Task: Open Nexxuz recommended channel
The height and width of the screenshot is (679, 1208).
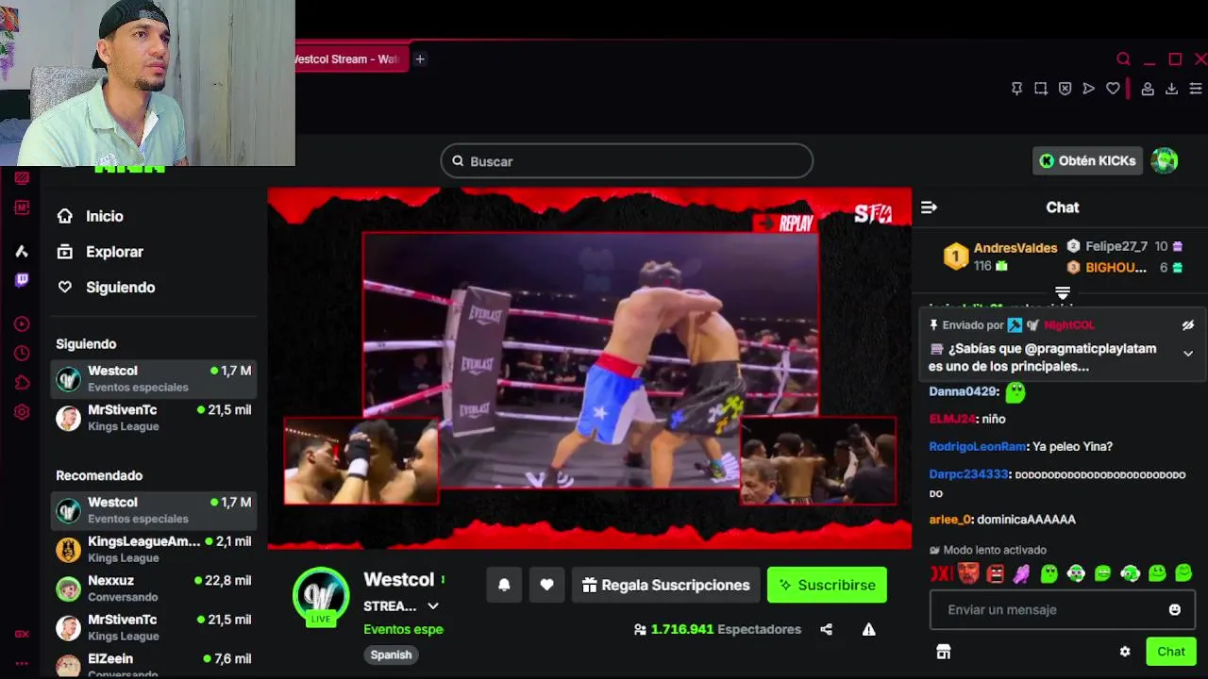Action: 154,589
